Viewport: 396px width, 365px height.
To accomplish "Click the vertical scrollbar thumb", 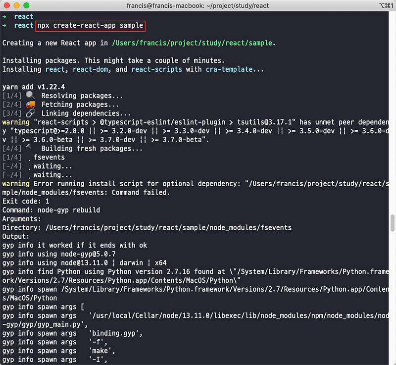I will (x=392, y=223).
